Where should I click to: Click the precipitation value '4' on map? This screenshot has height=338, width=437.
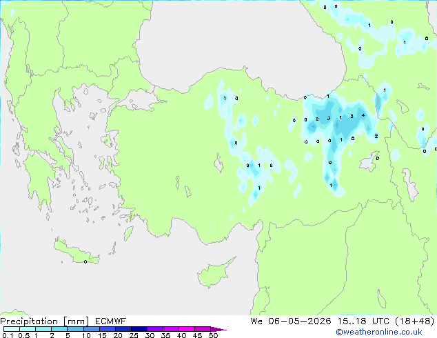pos(363,115)
